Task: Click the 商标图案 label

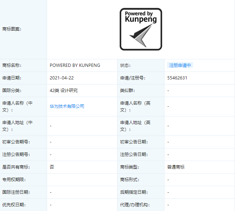Action: coord(12,29)
